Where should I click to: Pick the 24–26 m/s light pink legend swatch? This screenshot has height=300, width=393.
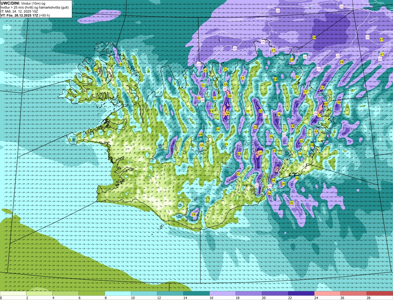[328, 294]
